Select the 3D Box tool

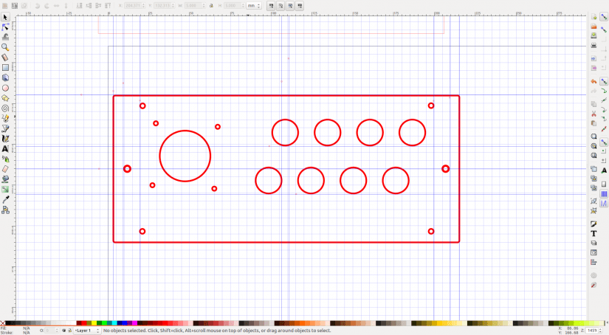(5, 77)
